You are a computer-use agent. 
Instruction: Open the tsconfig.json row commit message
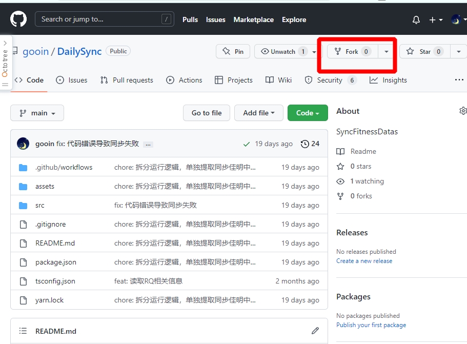coord(148,281)
